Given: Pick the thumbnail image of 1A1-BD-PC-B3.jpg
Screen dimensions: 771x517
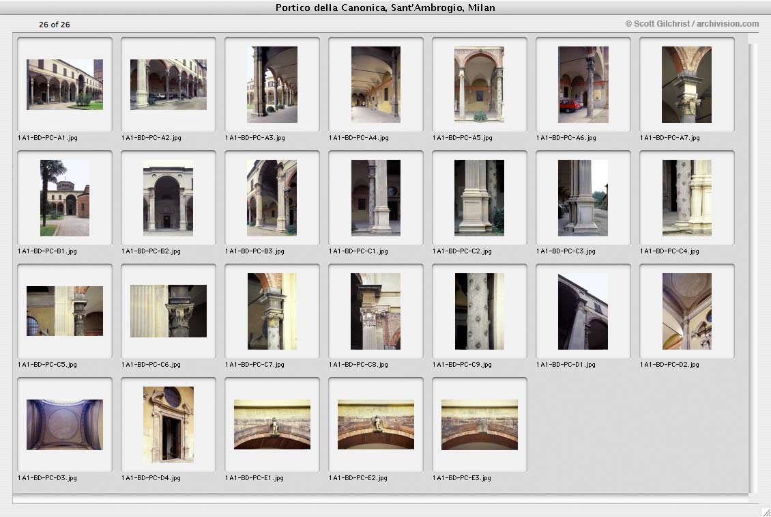Looking at the screenshot, I should tap(272, 198).
